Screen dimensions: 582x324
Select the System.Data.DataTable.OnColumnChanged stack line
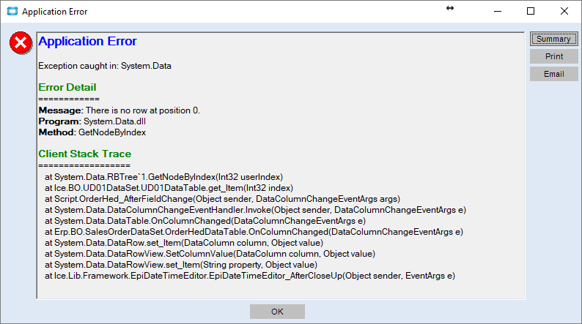click(205, 221)
